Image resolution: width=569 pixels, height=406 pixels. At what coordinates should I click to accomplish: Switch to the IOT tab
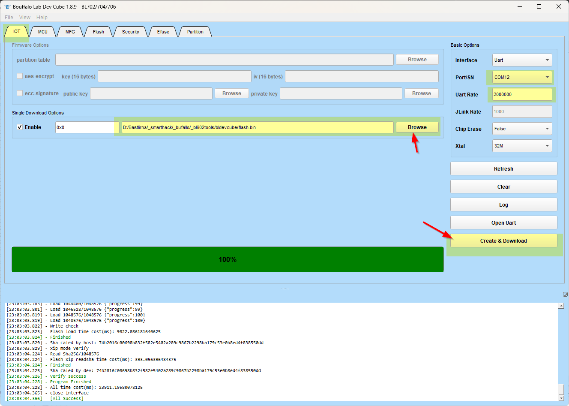click(x=17, y=31)
